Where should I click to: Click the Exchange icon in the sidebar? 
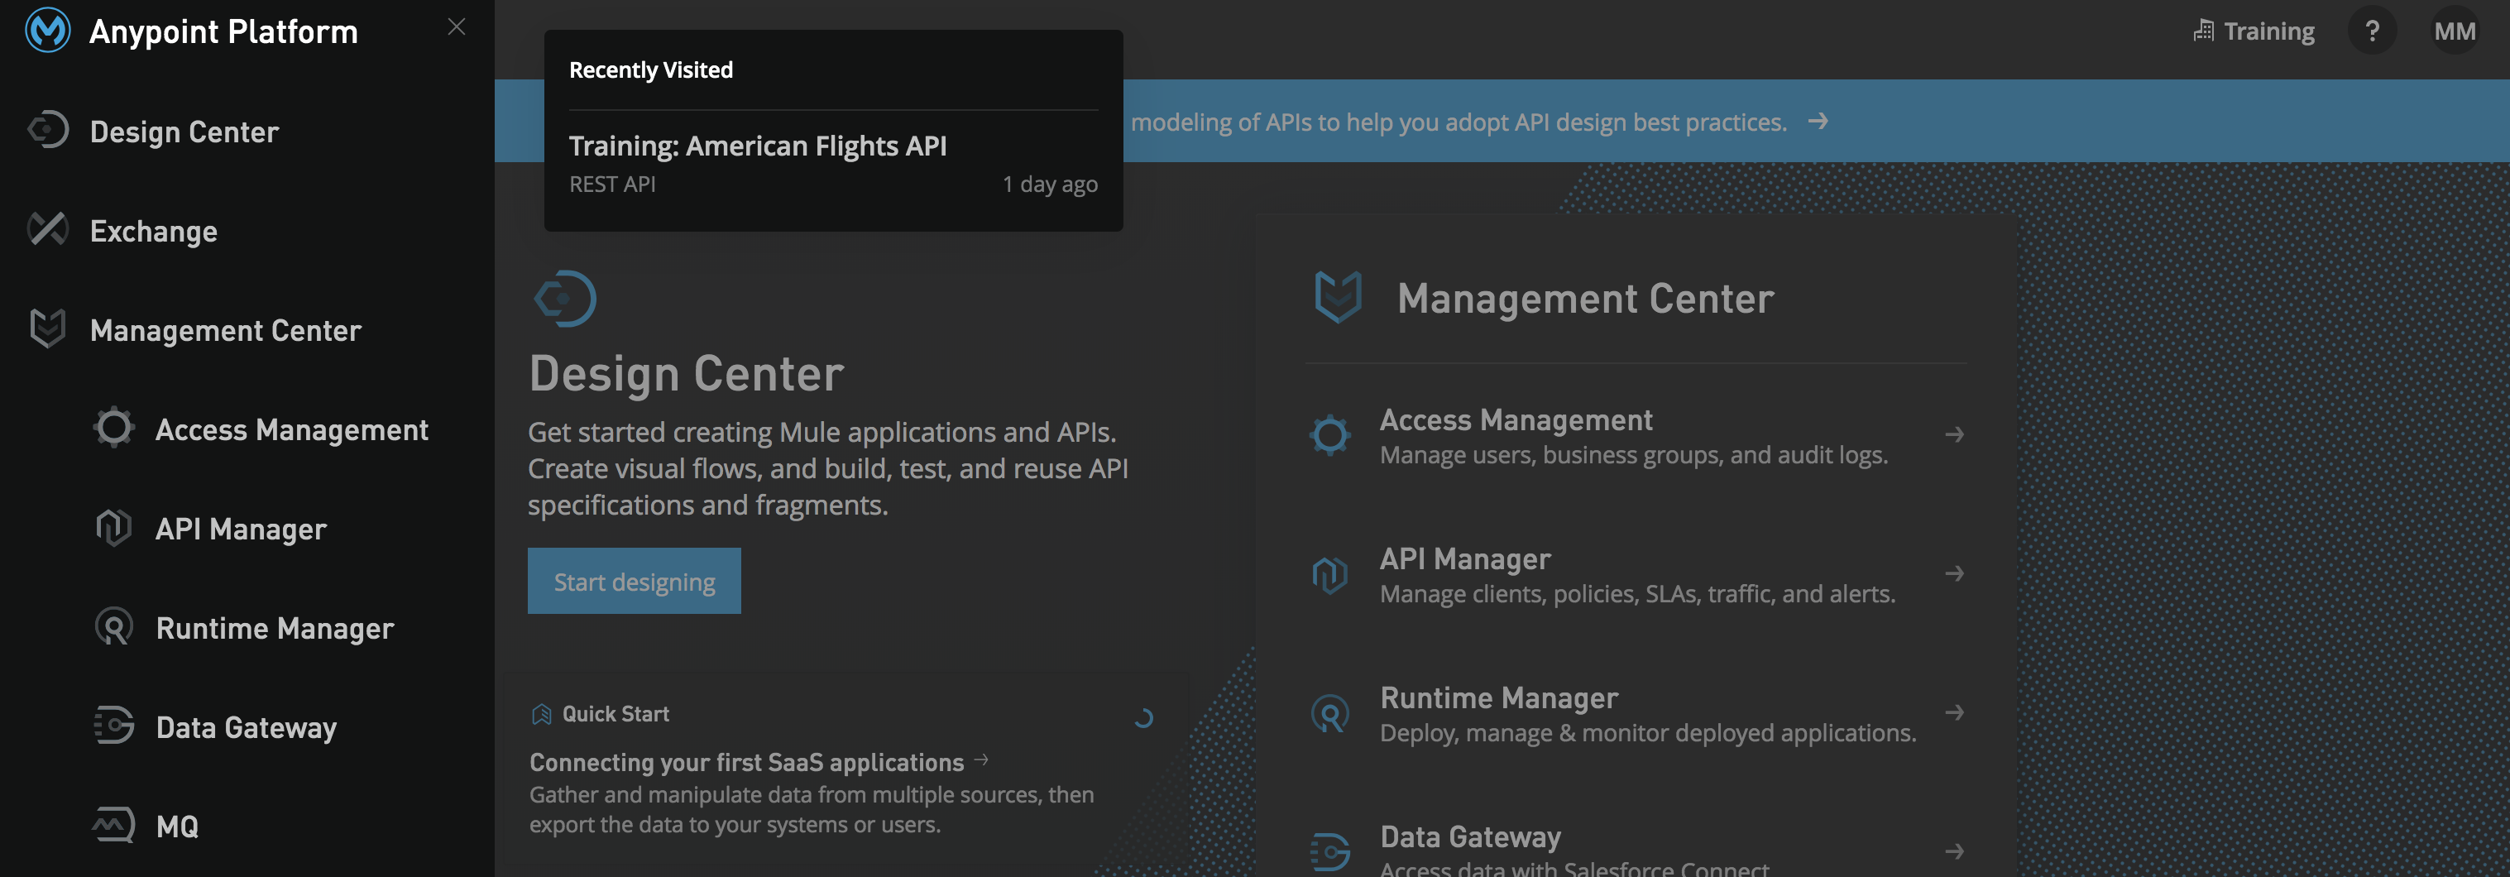point(48,229)
